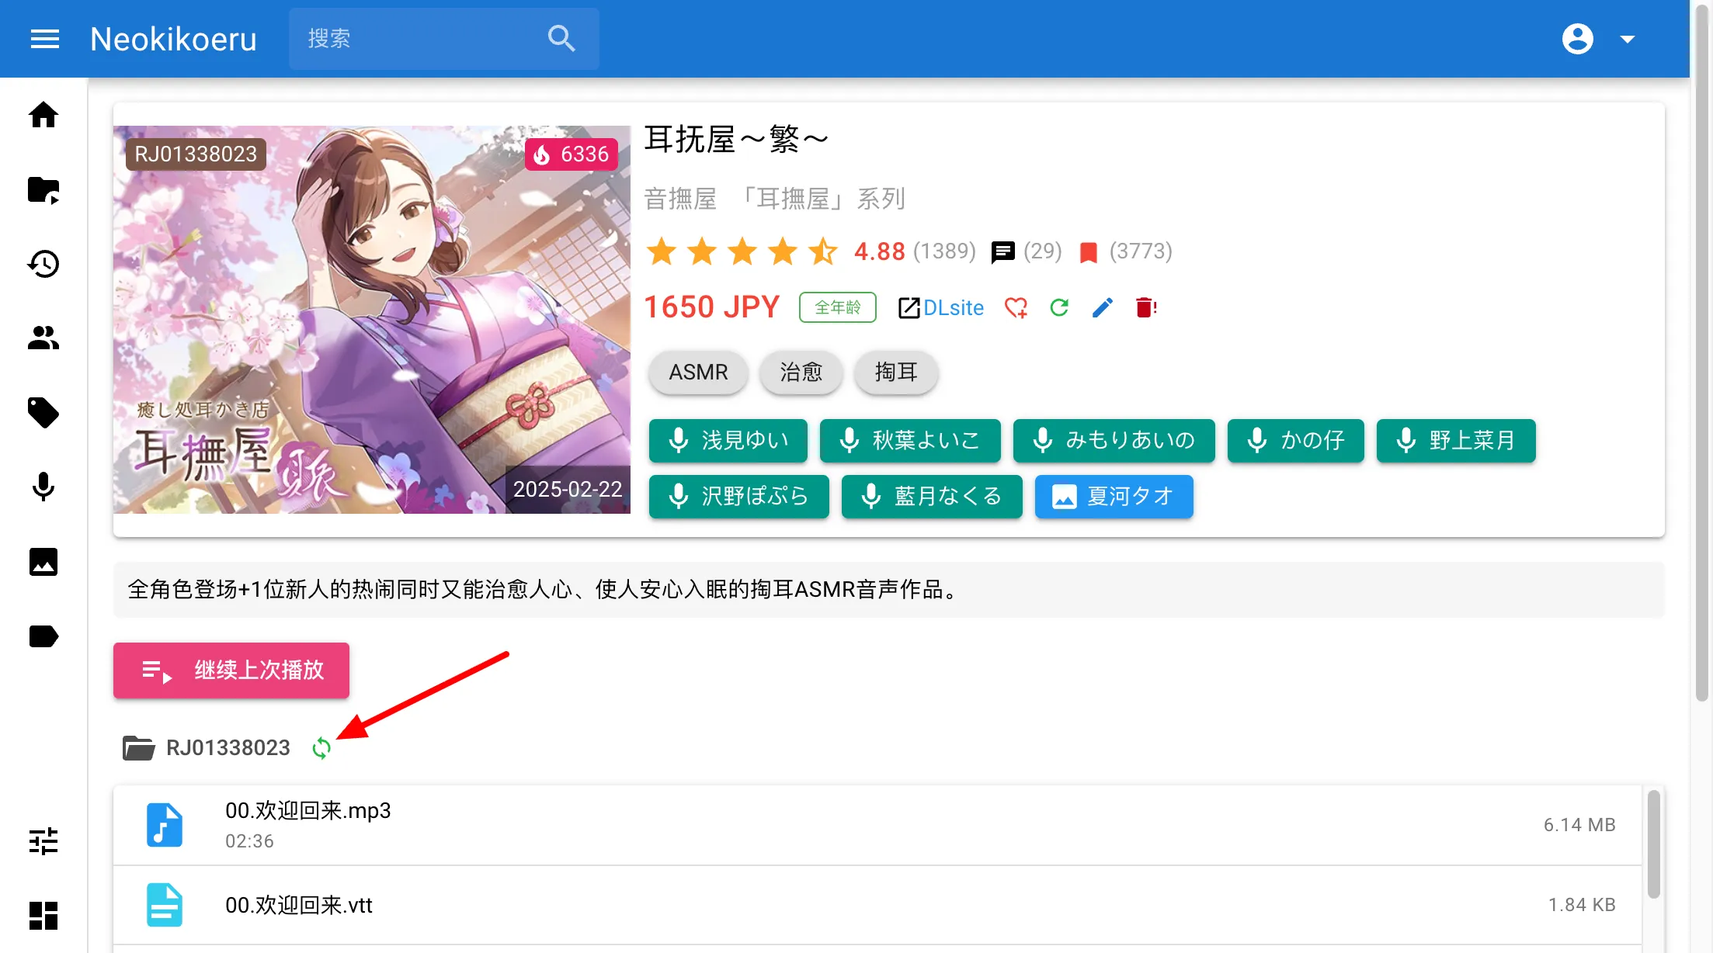The image size is (1713, 953).
Task: Delete the work with the trash icon
Action: 1146,308
